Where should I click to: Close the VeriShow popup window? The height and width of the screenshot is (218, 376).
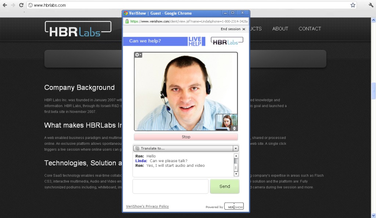tap(242, 13)
